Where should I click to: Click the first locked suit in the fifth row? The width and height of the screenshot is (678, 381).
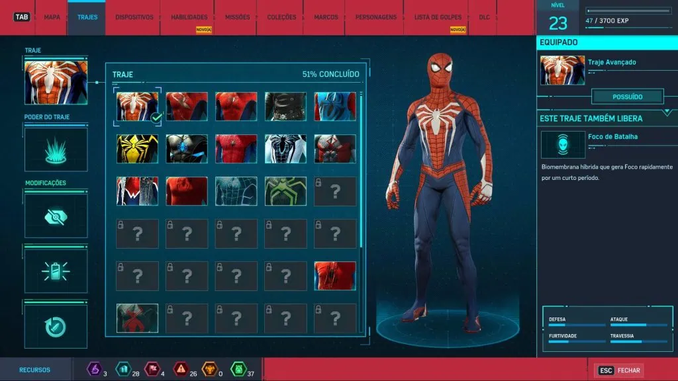137,276
